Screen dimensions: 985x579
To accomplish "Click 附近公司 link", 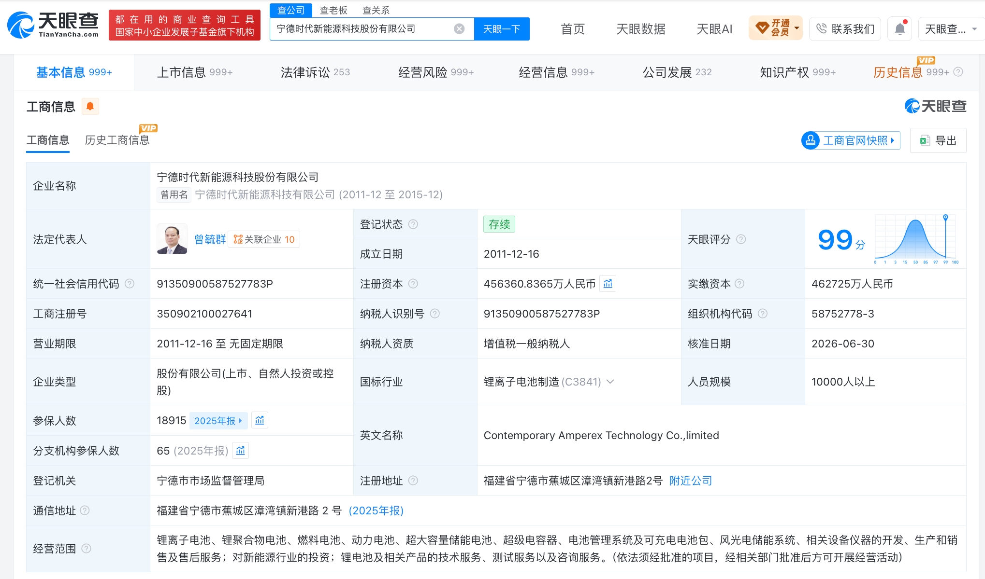I will [x=691, y=481].
